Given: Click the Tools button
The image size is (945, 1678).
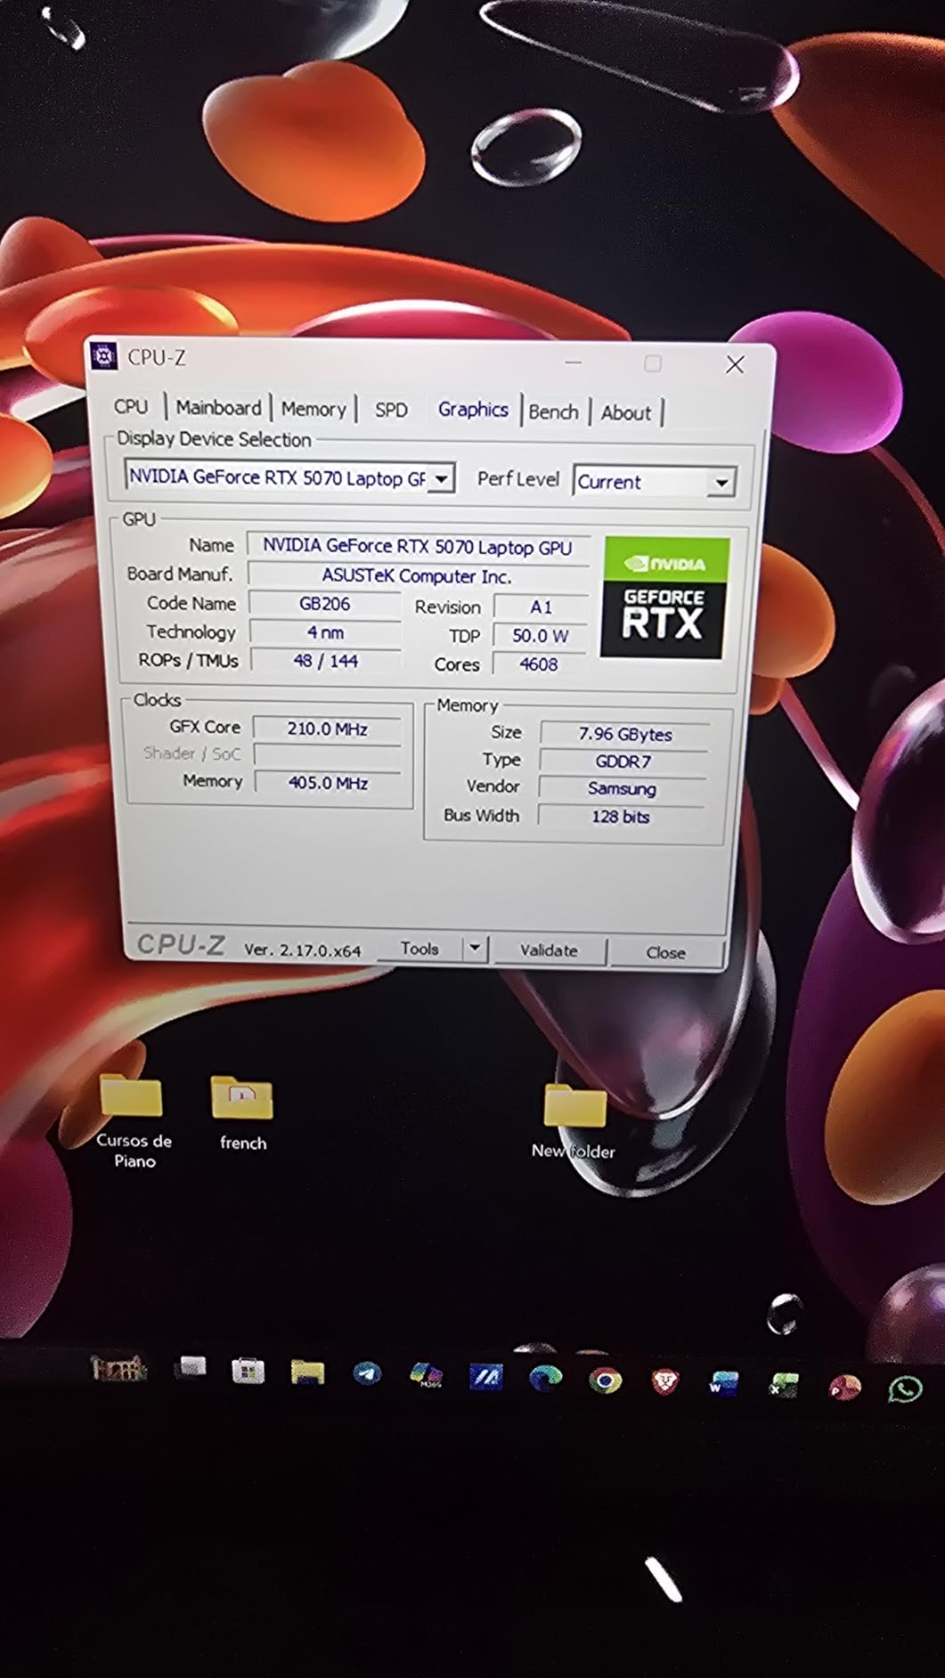Looking at the screenshot, I should (x=420, y=949).
